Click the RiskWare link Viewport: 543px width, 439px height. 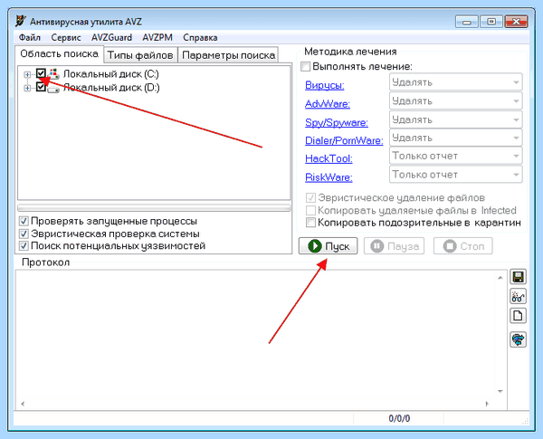pyautogui.click(x=329, y=177)
